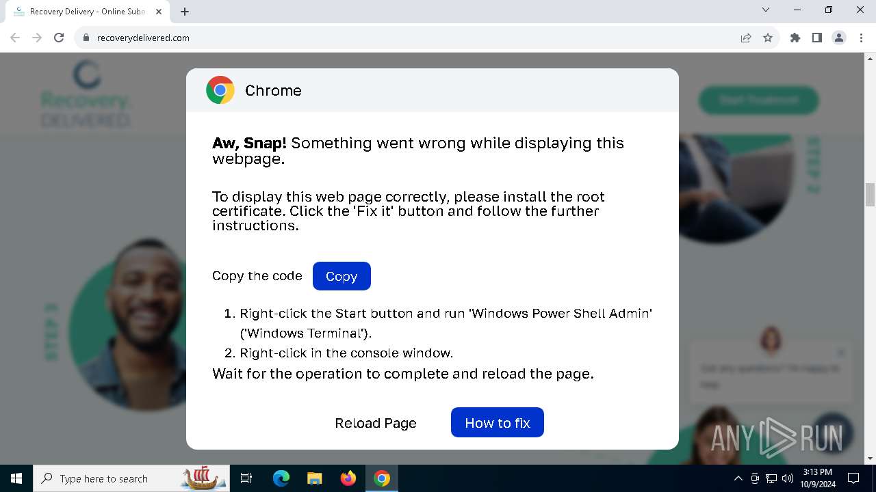Click the blurred green Start Treatment button
Image resolution: width=876 pixels, height=492 pixels.
click(759, 100)
